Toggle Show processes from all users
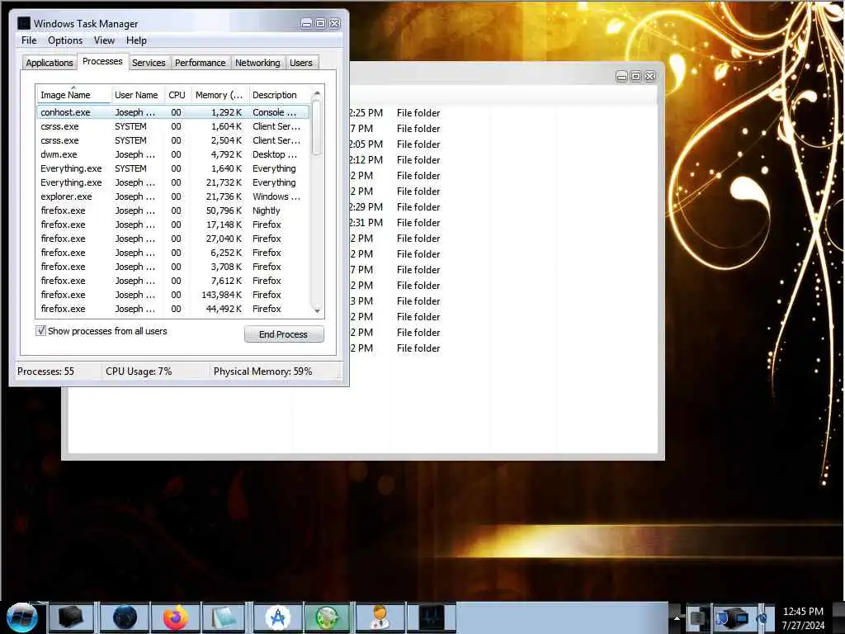The image size is (845, 634). tap(41, 330)
